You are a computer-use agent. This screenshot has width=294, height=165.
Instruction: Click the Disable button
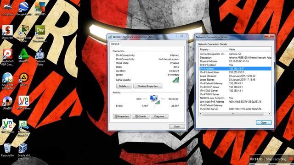[141, 116]
